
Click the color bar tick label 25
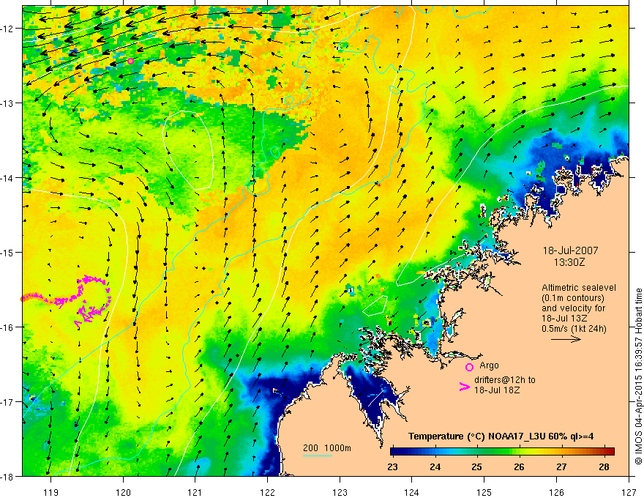pyautogui.click(x=477, y=467)
